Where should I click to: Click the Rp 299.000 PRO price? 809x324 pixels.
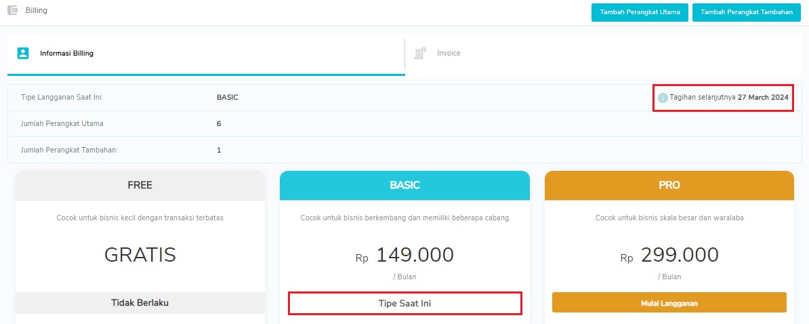point(669,255)
